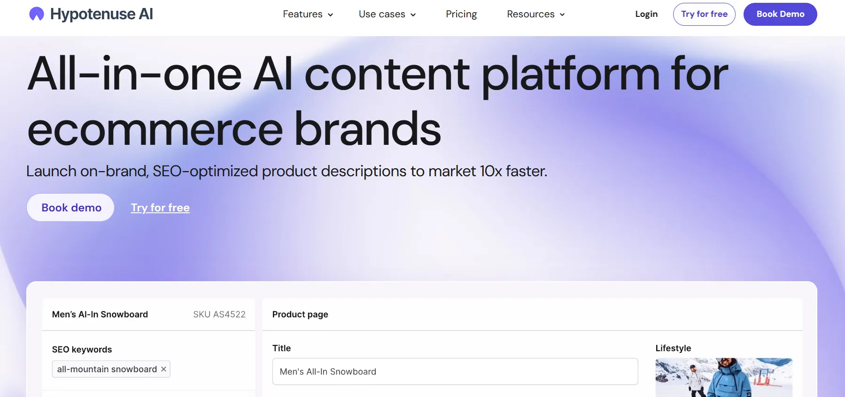
Task: Click the purple Book Demo header button
Action: pyautogui.click(x=780, y=14)
